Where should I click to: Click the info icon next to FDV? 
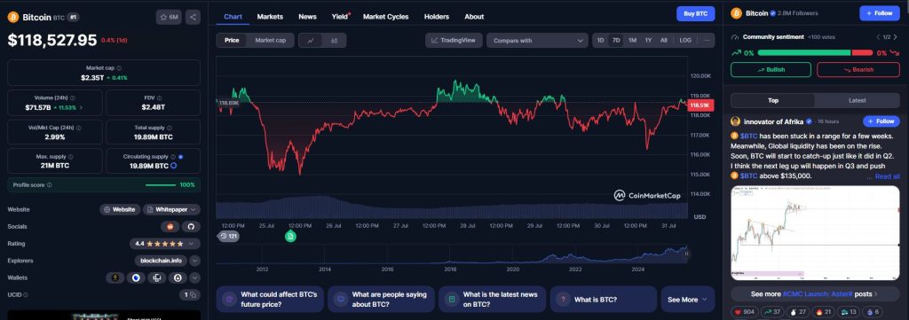[160, 98]
